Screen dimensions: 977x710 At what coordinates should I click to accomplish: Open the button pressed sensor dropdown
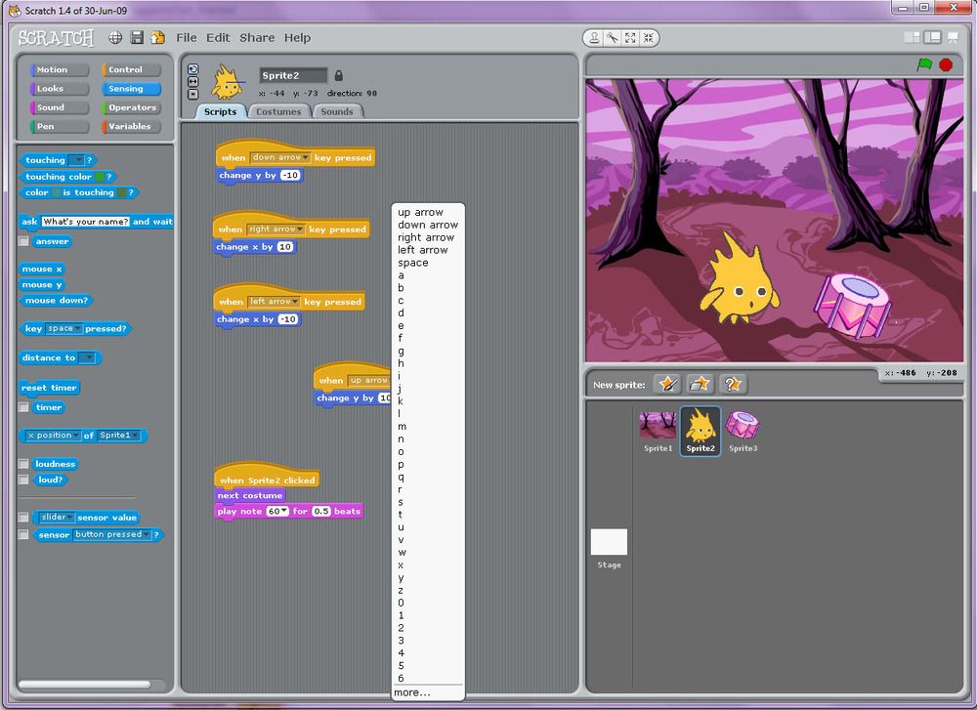tap(112, 534)
